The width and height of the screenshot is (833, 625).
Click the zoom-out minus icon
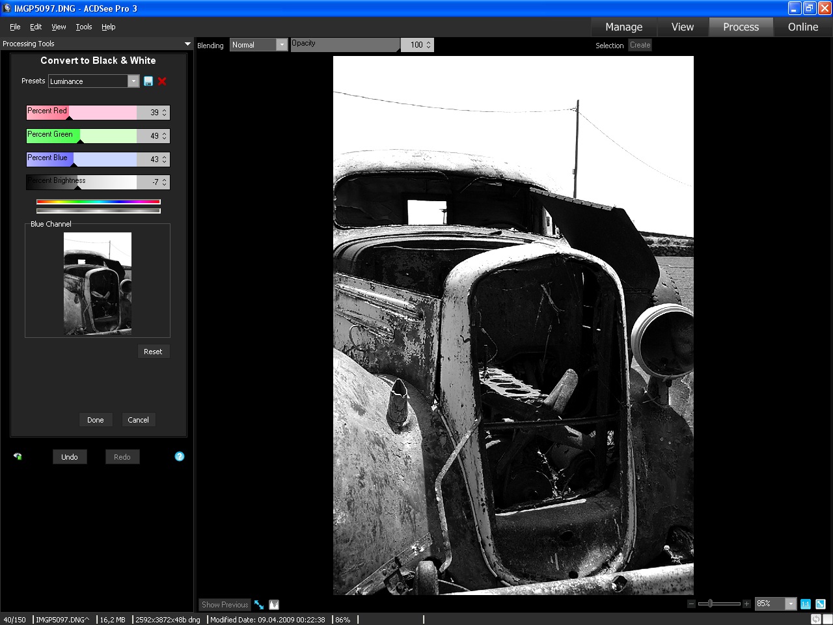[x=691, y=604]
